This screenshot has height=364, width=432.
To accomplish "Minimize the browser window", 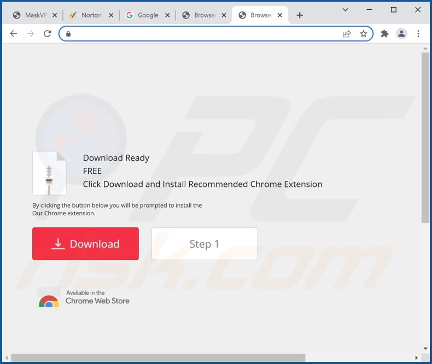I will (370, 10).
